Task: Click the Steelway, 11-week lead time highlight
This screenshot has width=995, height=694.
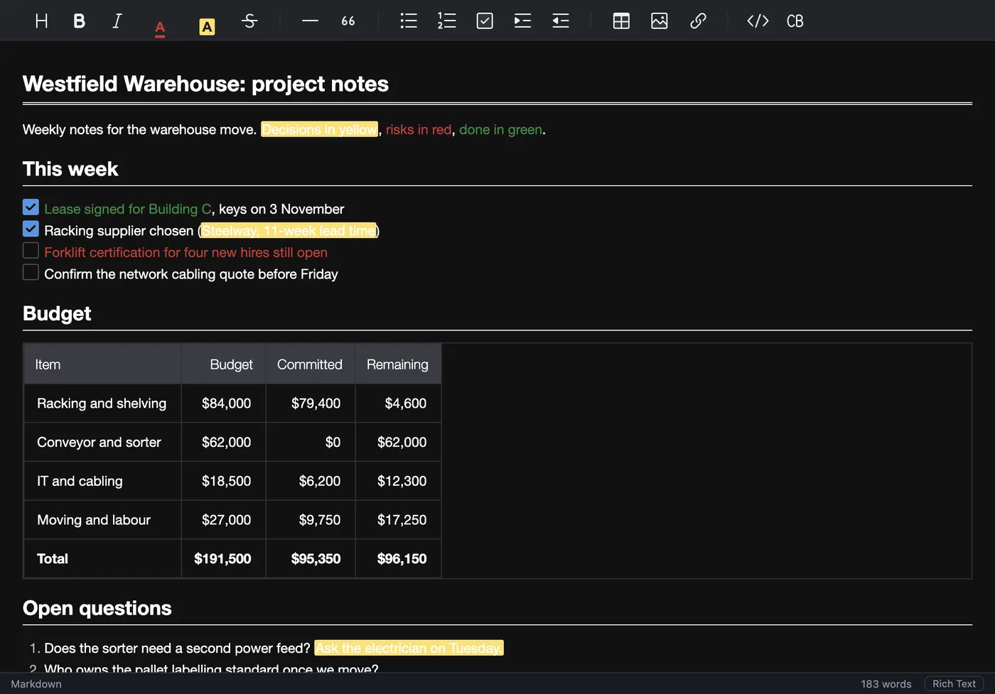Action: [289, 231]
